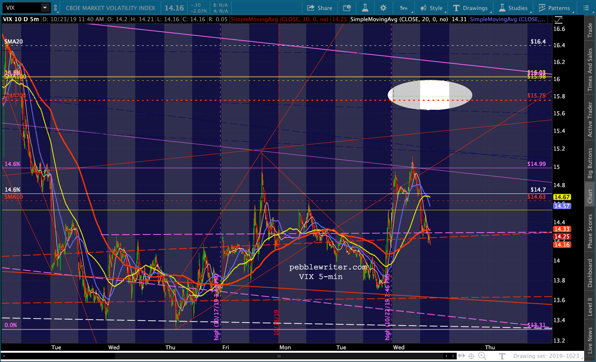
Task: Switch to the Trade sidebar tab
Action: (x=590, y=31)
